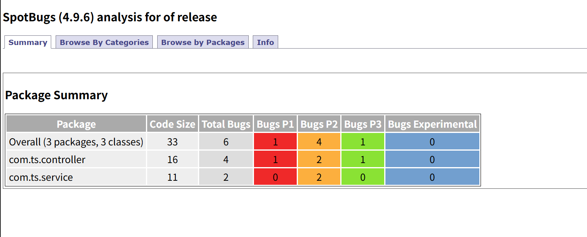Click the Bugs Experimental column header
The image size is (587, 237).
(x=432, y=124)
